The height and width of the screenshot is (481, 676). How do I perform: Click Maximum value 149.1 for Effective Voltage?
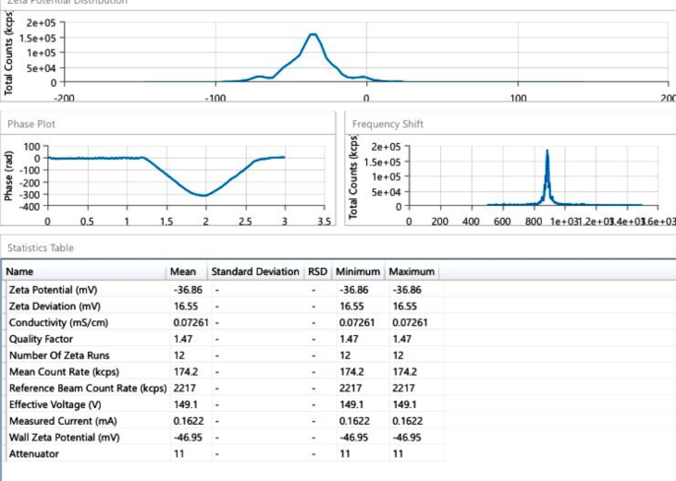tap(405, 404)
